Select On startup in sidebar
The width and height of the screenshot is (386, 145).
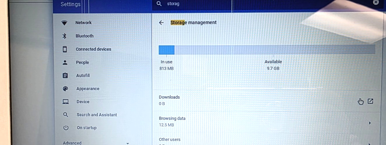point(87,128)
